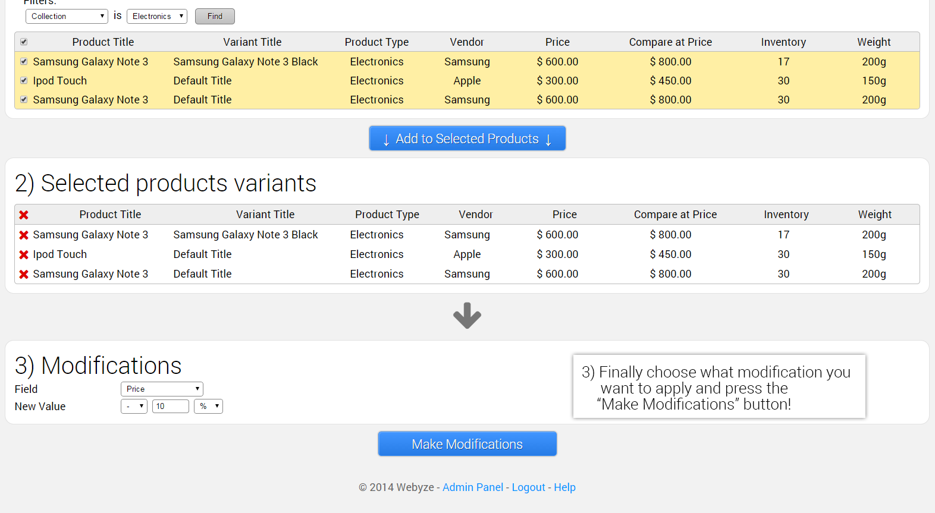Image resolution: width=935 pixels, height=513 pixels.
Task: Click Vendor header in selected table
Action: click(475, 215)
